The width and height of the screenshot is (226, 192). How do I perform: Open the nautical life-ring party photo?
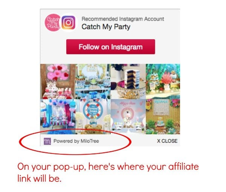pos(93,117)
